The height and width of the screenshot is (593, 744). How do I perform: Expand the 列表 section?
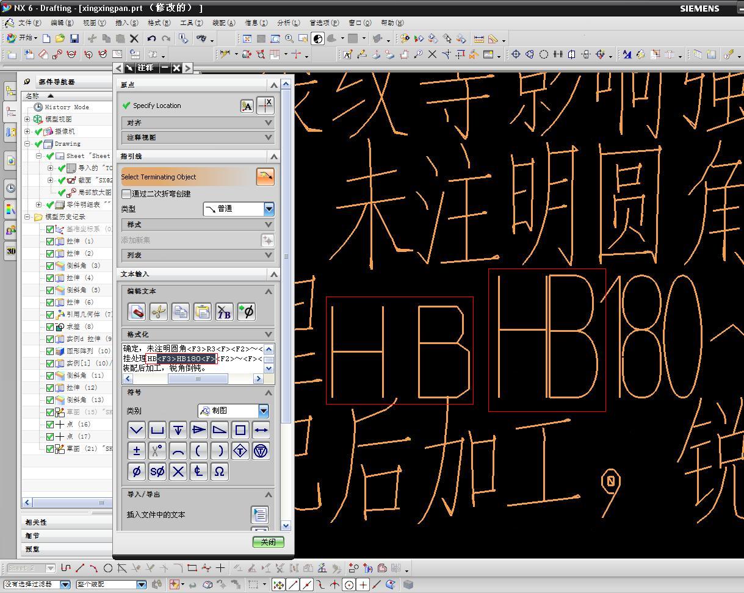tap(198, 255)
